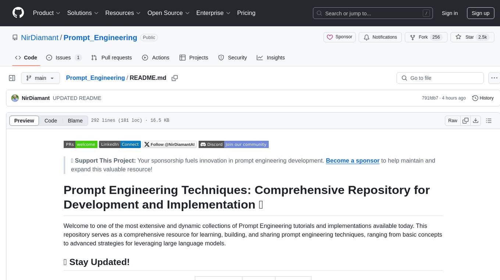Open the Issues tab
The width and height of the screenshot is (500, 280).
(x=64, y=58)
